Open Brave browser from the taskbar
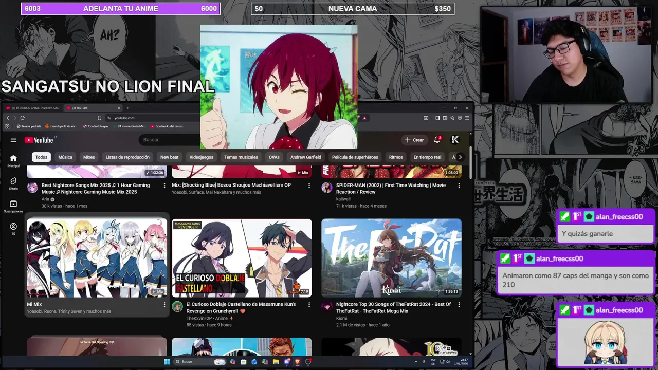The image size is (658, 370). [298, 362]
